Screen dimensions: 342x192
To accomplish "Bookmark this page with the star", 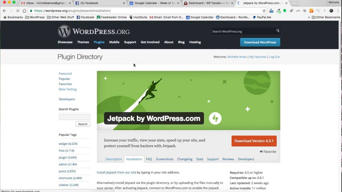I will [x=264, y=11].
